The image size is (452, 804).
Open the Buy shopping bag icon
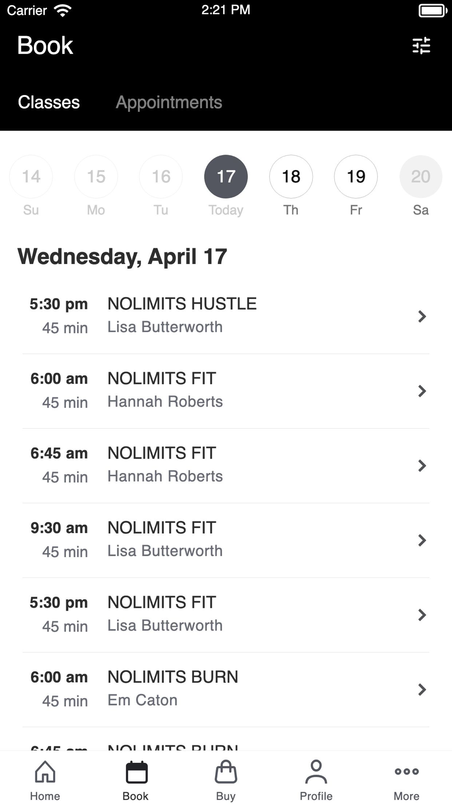[226, 771]
